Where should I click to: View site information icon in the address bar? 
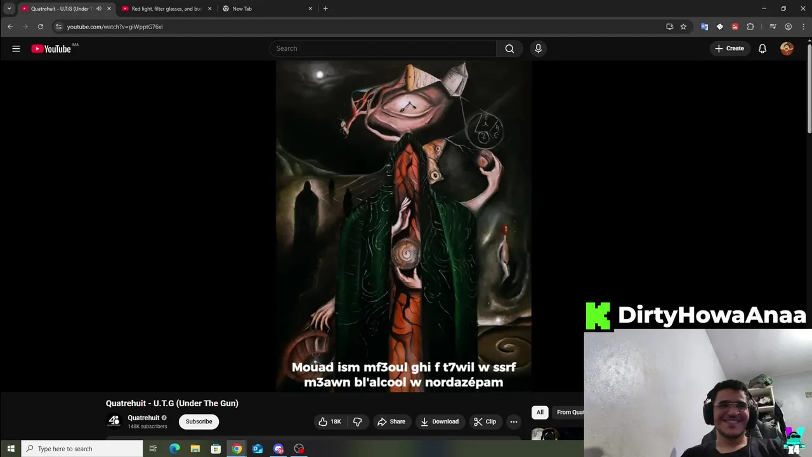(x=58, y=27)
